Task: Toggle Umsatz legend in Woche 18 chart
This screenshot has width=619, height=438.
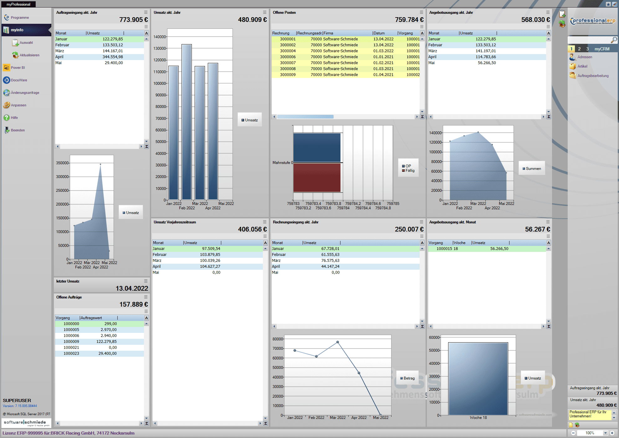Action: point(533,378)
